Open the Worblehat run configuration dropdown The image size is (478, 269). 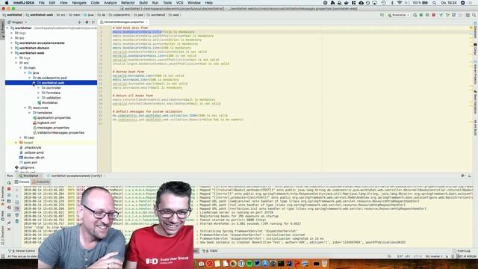pyautogui.click(x=399, y=15)
